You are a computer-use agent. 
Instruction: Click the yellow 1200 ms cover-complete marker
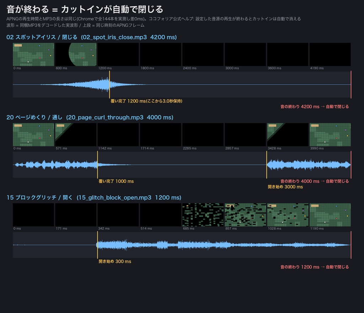tap(109, 85)
